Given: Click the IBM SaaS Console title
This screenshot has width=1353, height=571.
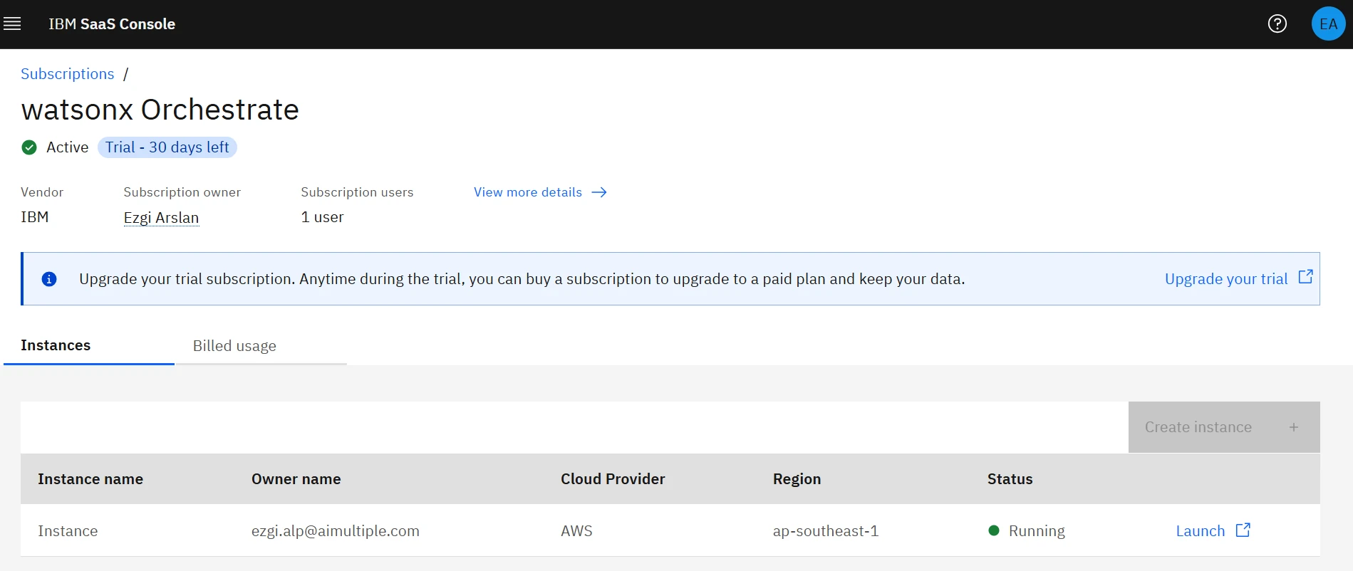Looking at the screenshot, I should (x=112, y=24).
